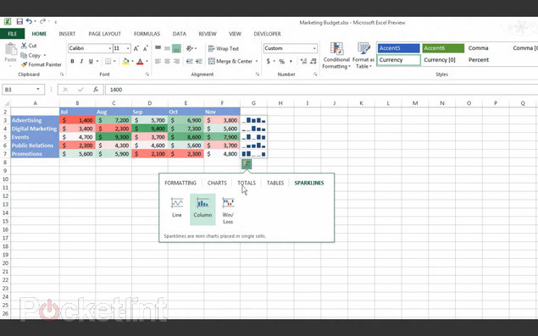Save the workbook from the quick access toolbar
Viewport: 538px width, 336px height.
(19, 22)
